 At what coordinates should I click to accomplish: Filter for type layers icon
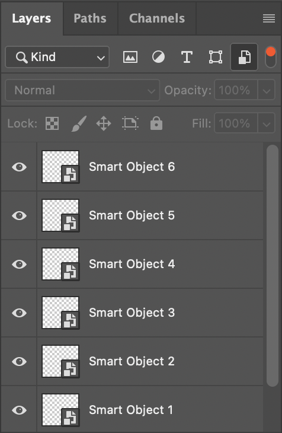click(187, 57)
